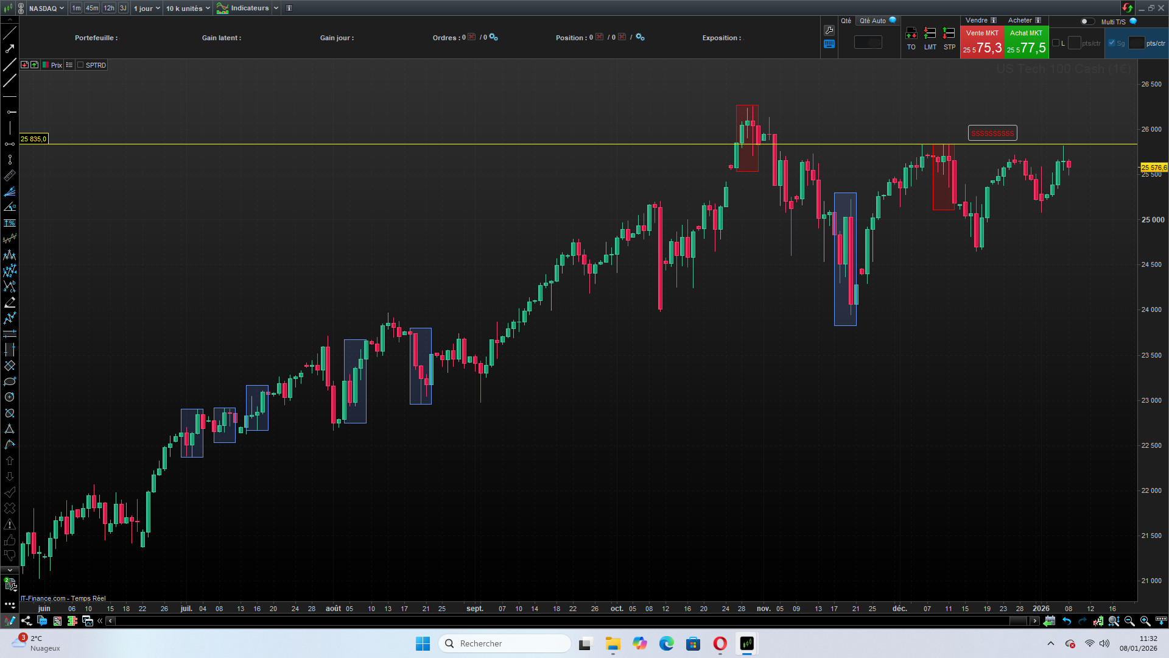Select the up arrow marker tool
The width and height of the screenshot is (1169, 658).
10,461
